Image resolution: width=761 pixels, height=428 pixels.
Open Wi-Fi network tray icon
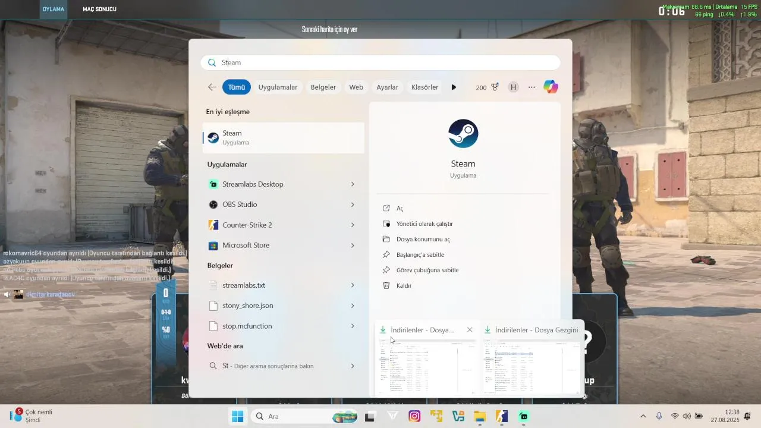(675, 416)
